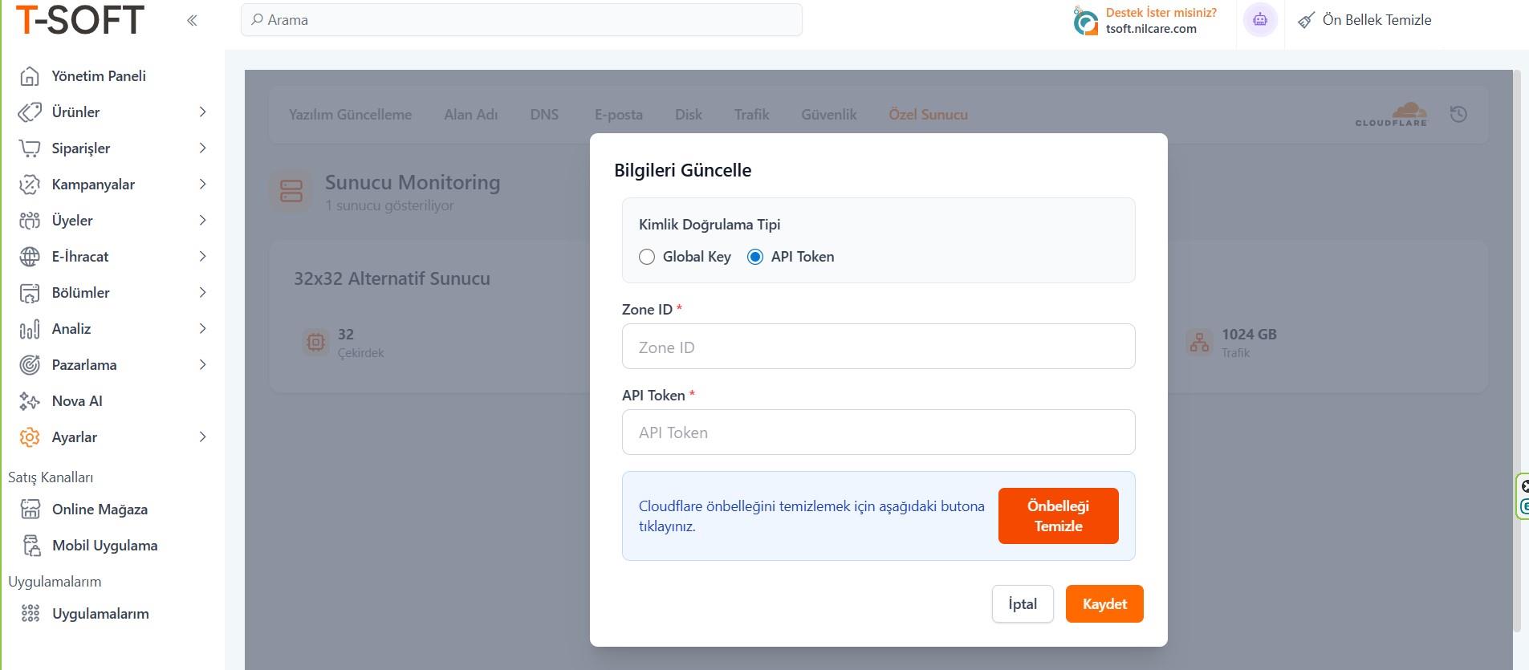This screenshot has height=670, width=1529.
Task: Focus the Arama search box
Action: click(x=522, y=20)
